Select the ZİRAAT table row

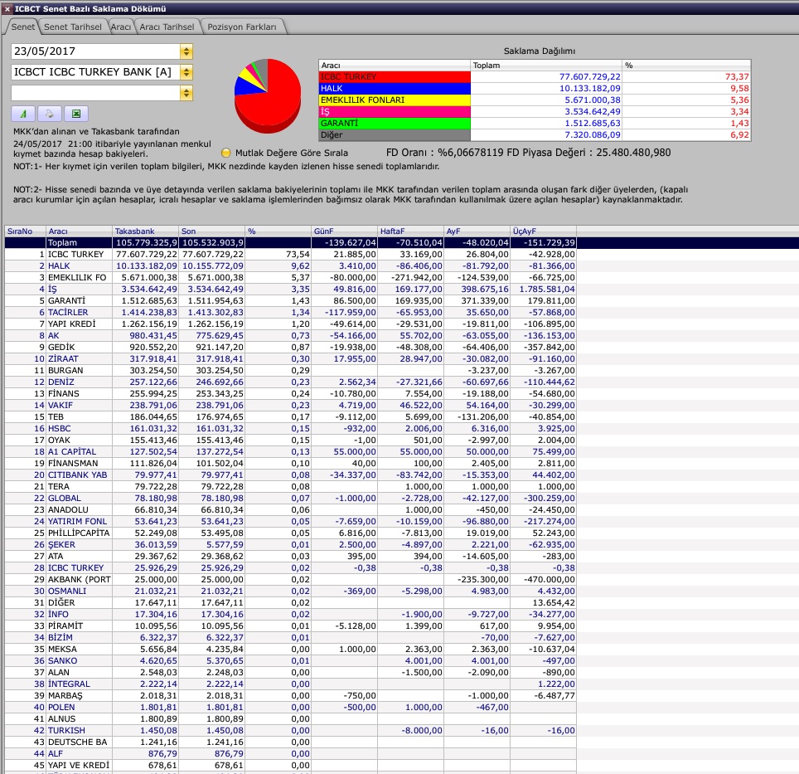tap(290, 359)
